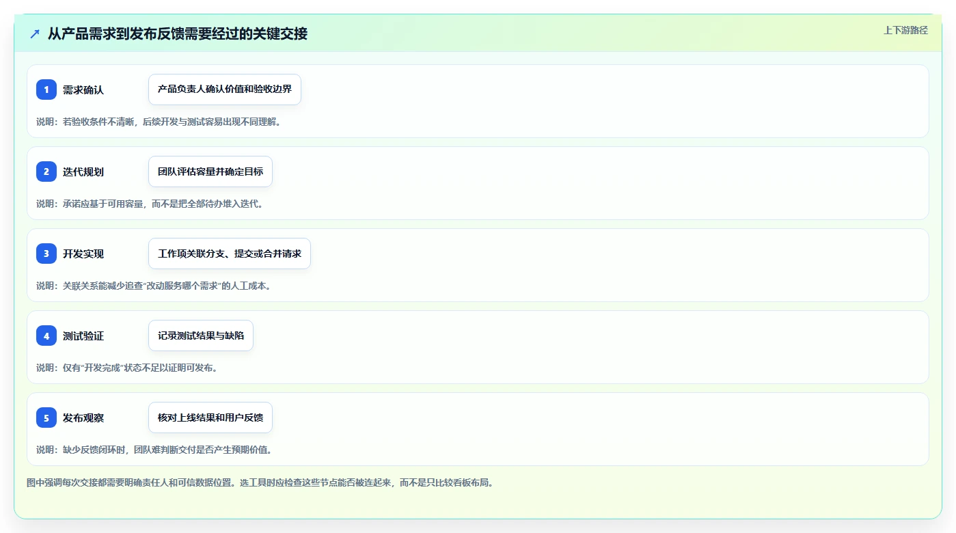Click the note 关联关系能减少追查
The height and width of the screenshot is (533, 956).
click(x=154, y=286)
